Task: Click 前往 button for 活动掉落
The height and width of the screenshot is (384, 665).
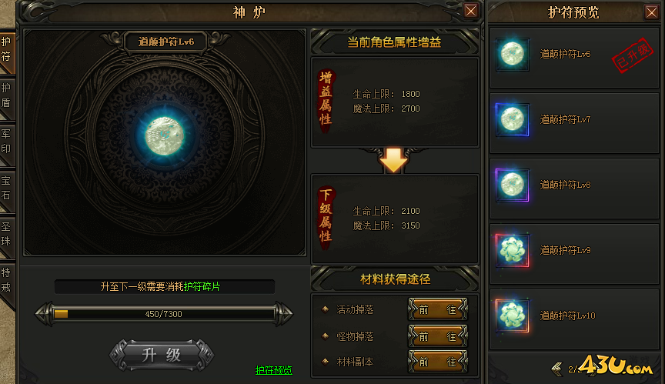Action: (438, 310)
